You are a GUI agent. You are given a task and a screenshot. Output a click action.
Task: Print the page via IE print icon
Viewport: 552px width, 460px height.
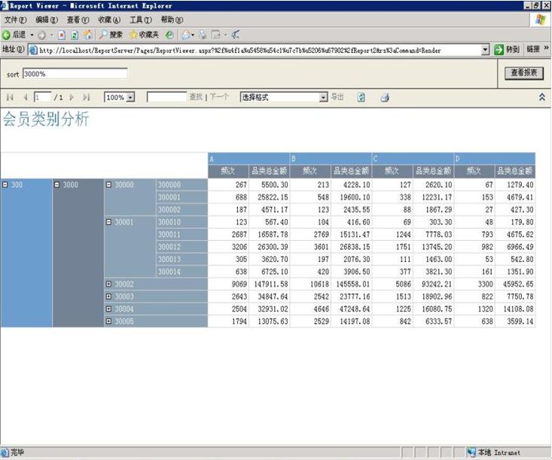tap(203, 35)
